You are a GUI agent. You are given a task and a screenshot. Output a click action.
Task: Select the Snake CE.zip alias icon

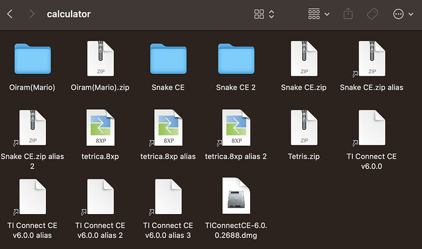(x=372, y=59)
